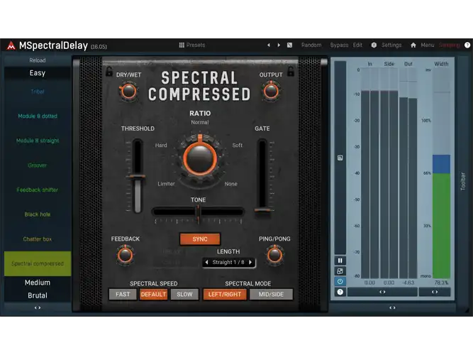Set Spectral Speed to DEFAULT
The height and width of the screenshot is (355, 473).
[153, 294]
